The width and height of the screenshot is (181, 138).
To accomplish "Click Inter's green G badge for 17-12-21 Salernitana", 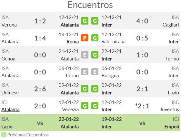I will point(95,38).
